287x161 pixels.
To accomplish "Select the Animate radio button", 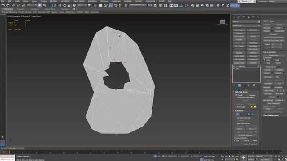I will [247, 95].
